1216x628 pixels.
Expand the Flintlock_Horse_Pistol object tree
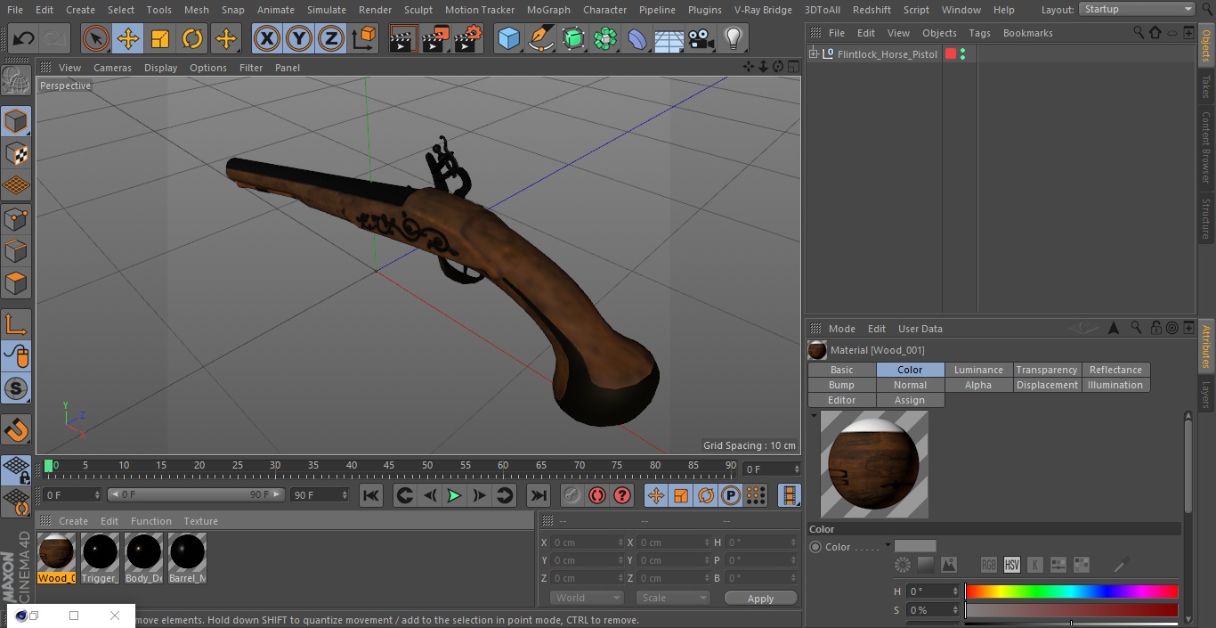[814, 54]
